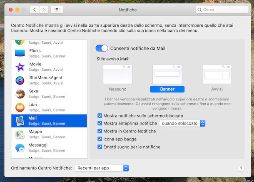Select the Banner alert style button

point(167,89)
